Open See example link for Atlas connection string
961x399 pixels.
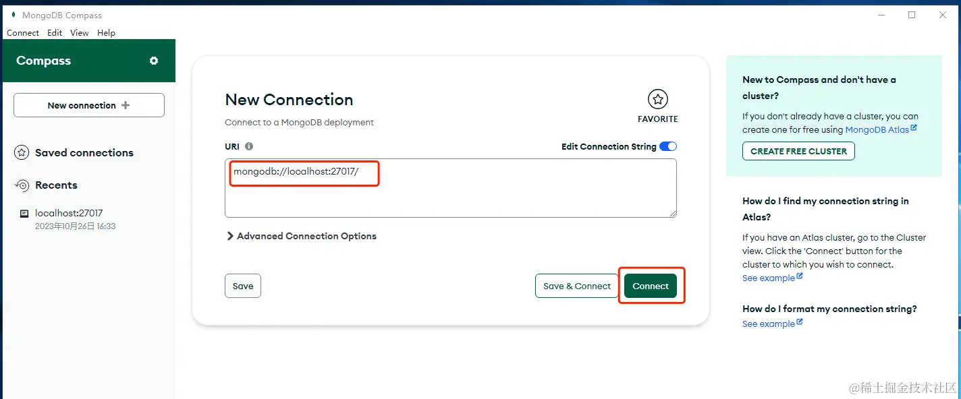(769, 278)
